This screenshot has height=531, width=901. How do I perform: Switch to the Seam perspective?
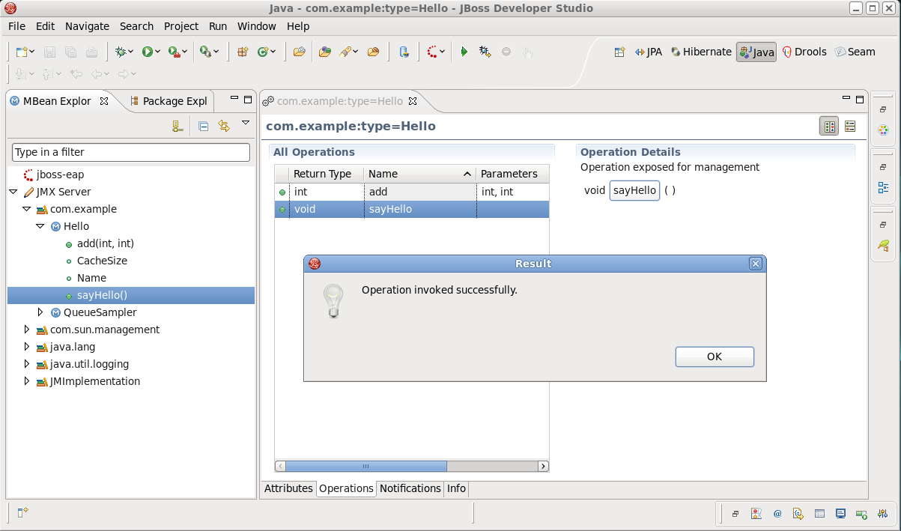point(855,52)
